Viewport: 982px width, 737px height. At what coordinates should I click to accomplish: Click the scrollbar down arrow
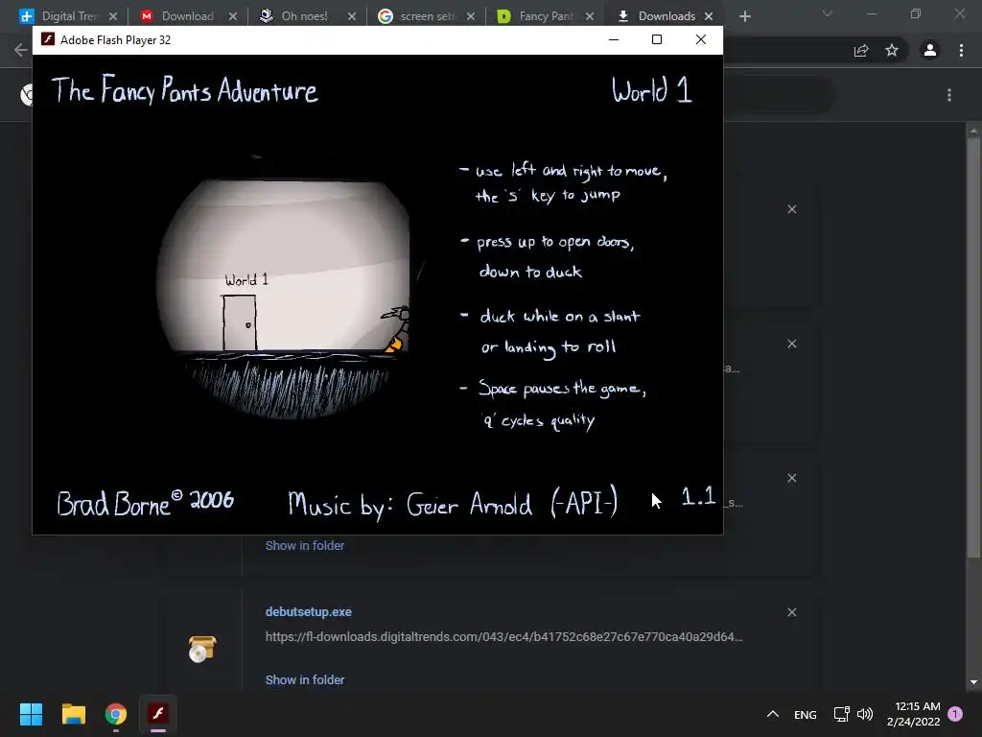tap(973, 682)
